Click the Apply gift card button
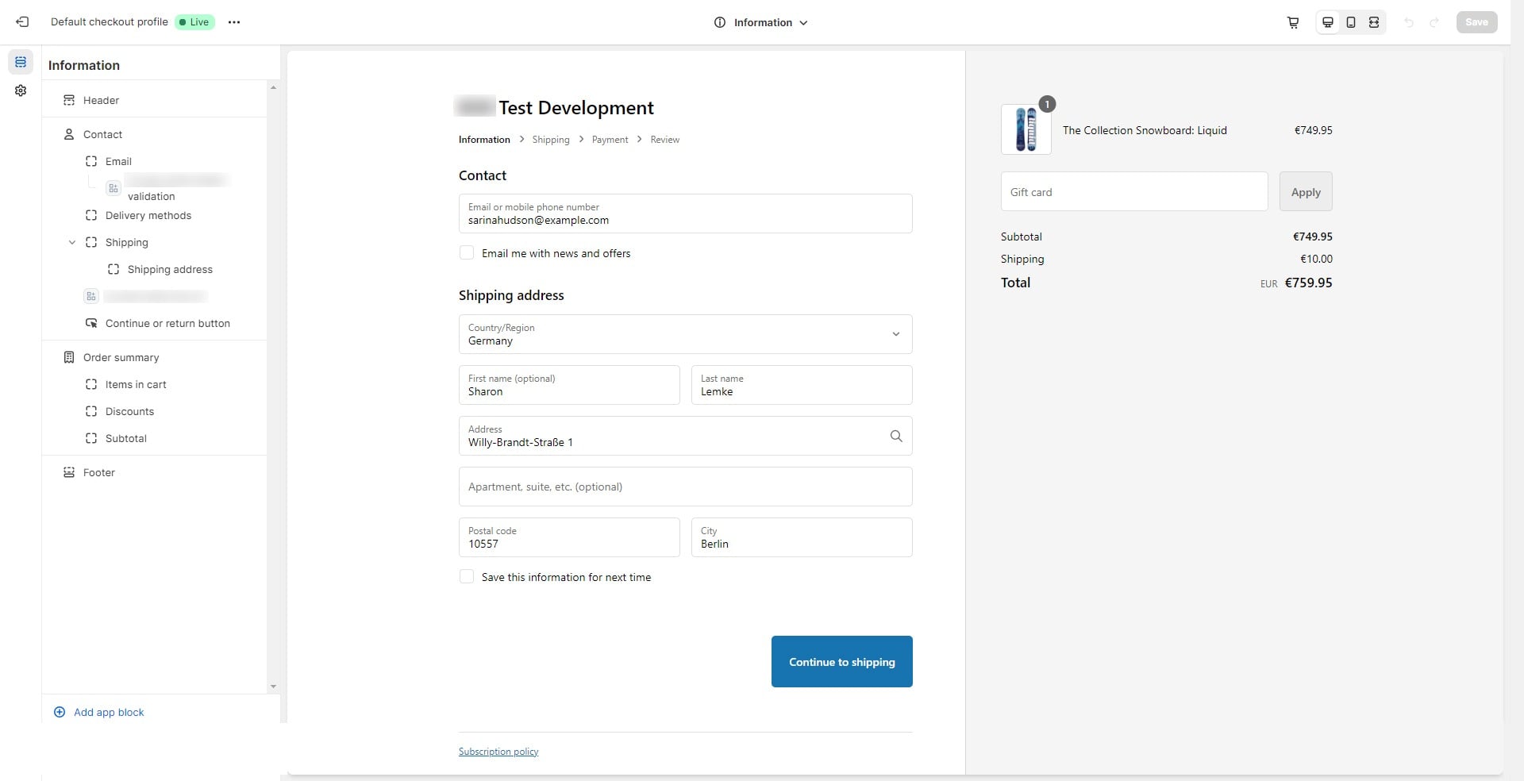Screen dimensions: 1524x781 coord(1306,191)
